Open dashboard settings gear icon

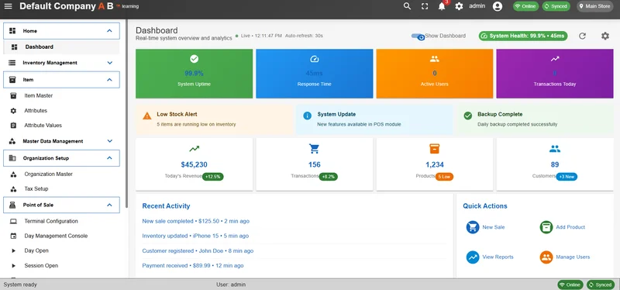pos(605,36)
